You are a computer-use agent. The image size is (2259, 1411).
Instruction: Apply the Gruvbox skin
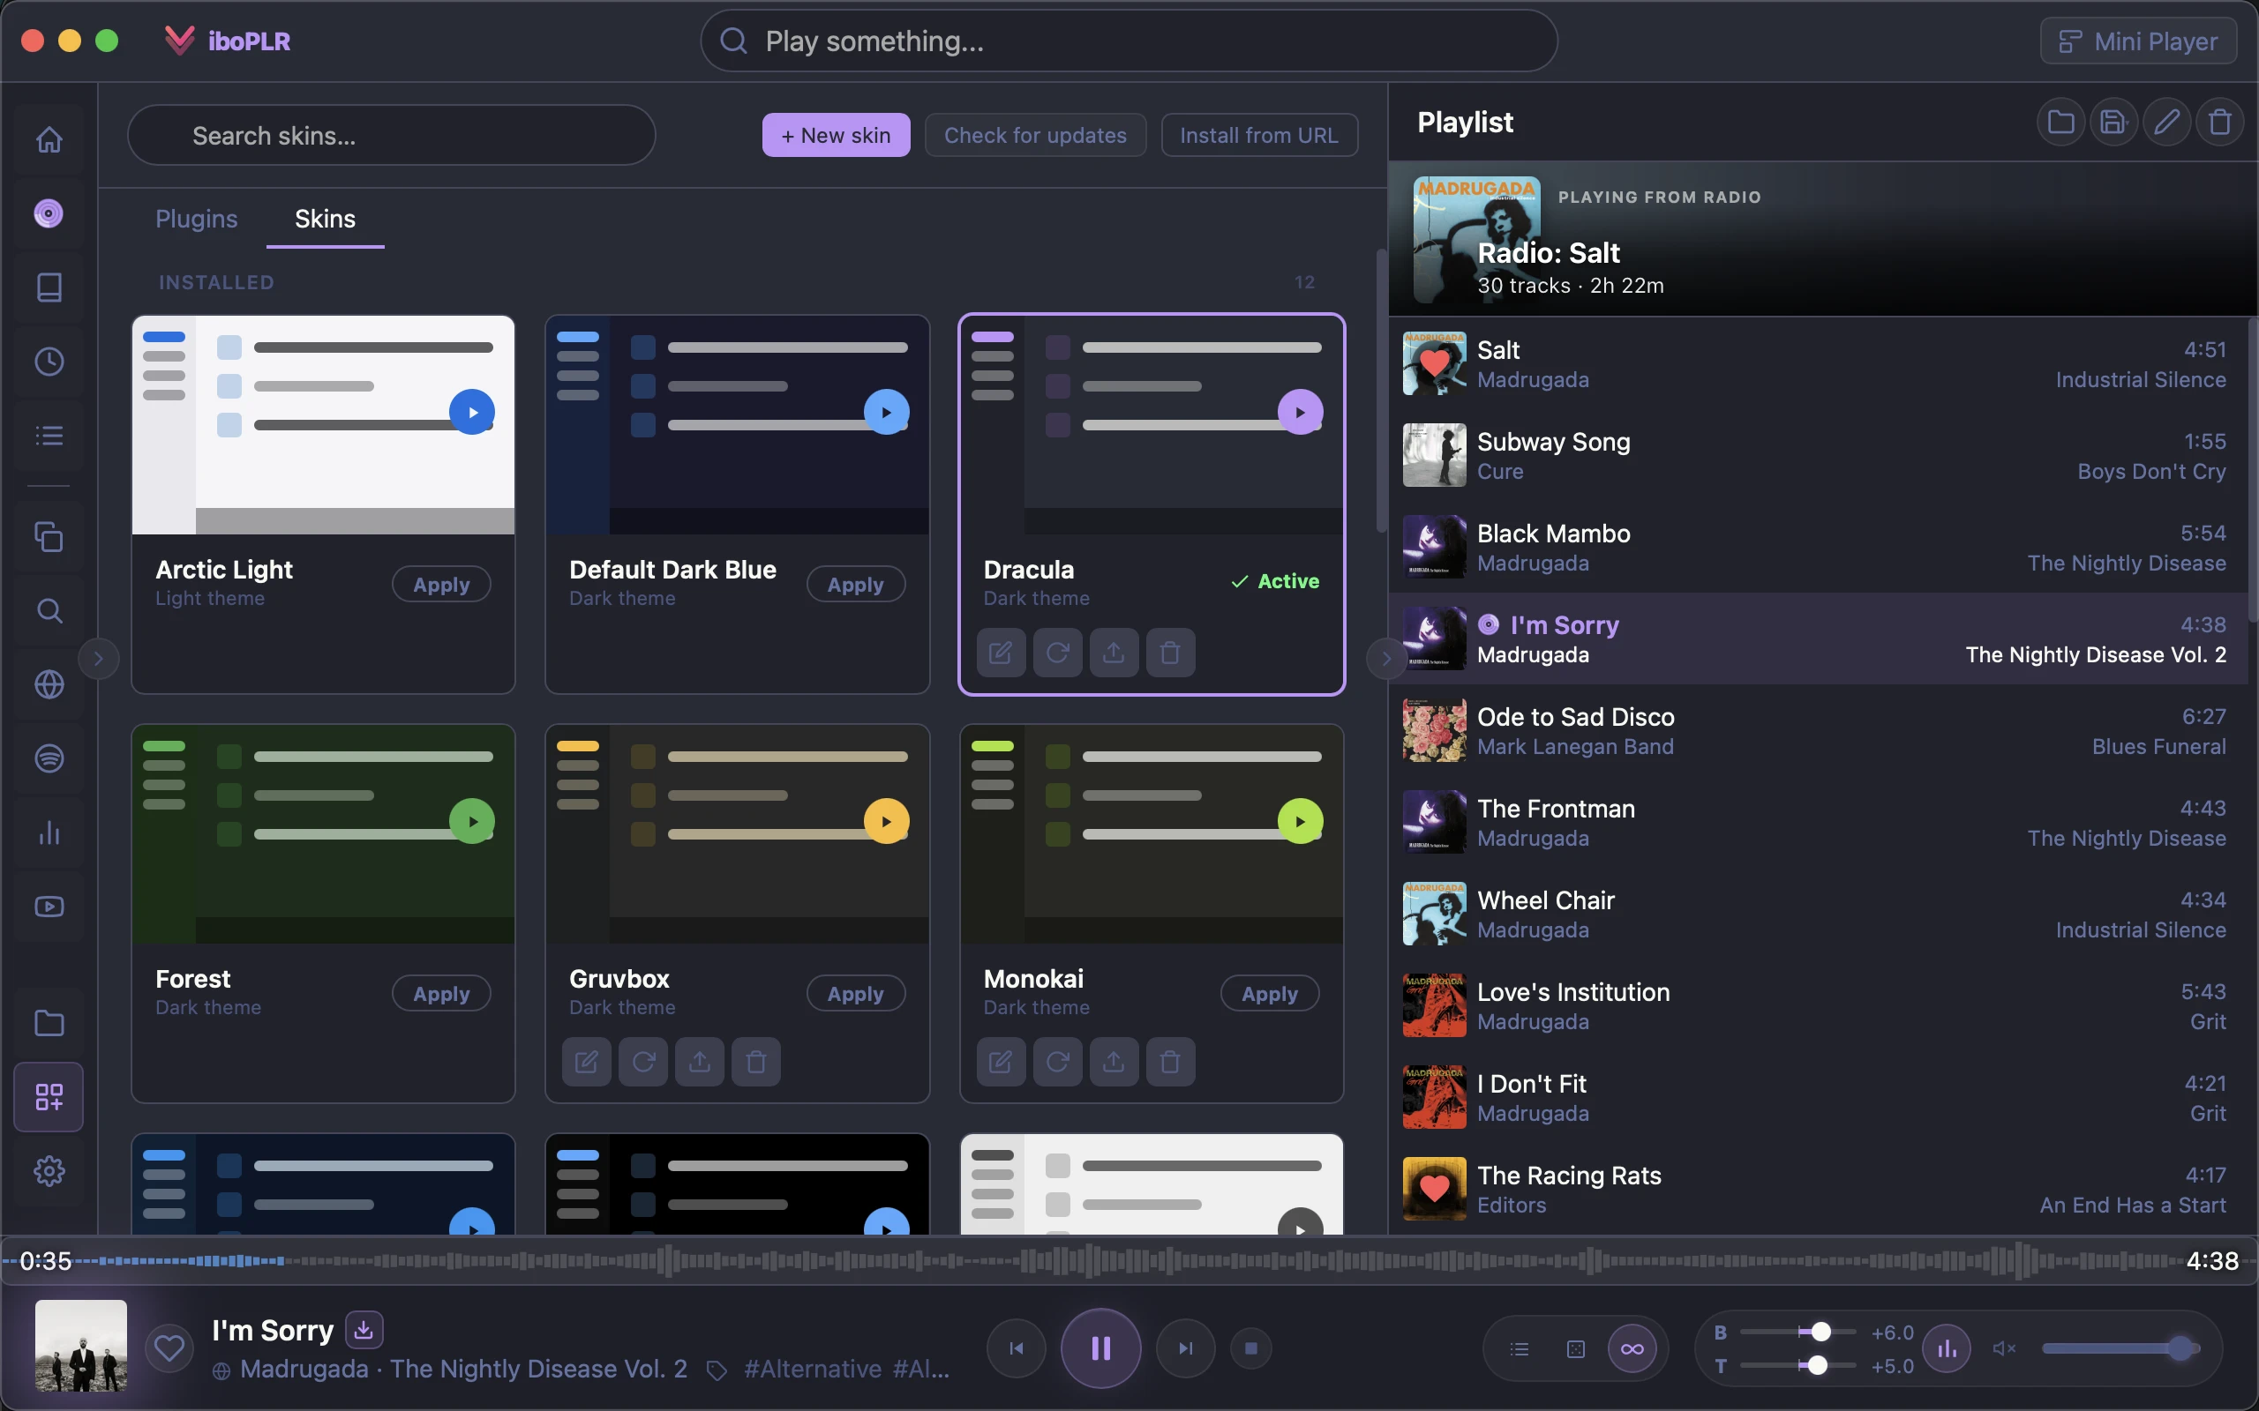click(855, 994)
